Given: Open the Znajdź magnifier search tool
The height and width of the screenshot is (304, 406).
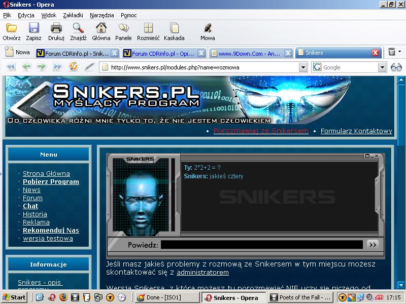Looking at the screenshot, I should tap(78, 28).
